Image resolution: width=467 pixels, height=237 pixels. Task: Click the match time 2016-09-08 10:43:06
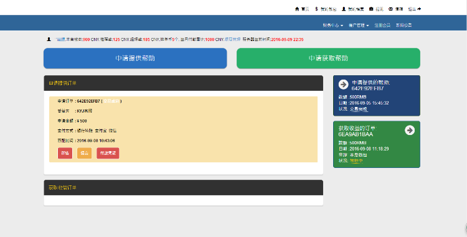coord(96,141)
